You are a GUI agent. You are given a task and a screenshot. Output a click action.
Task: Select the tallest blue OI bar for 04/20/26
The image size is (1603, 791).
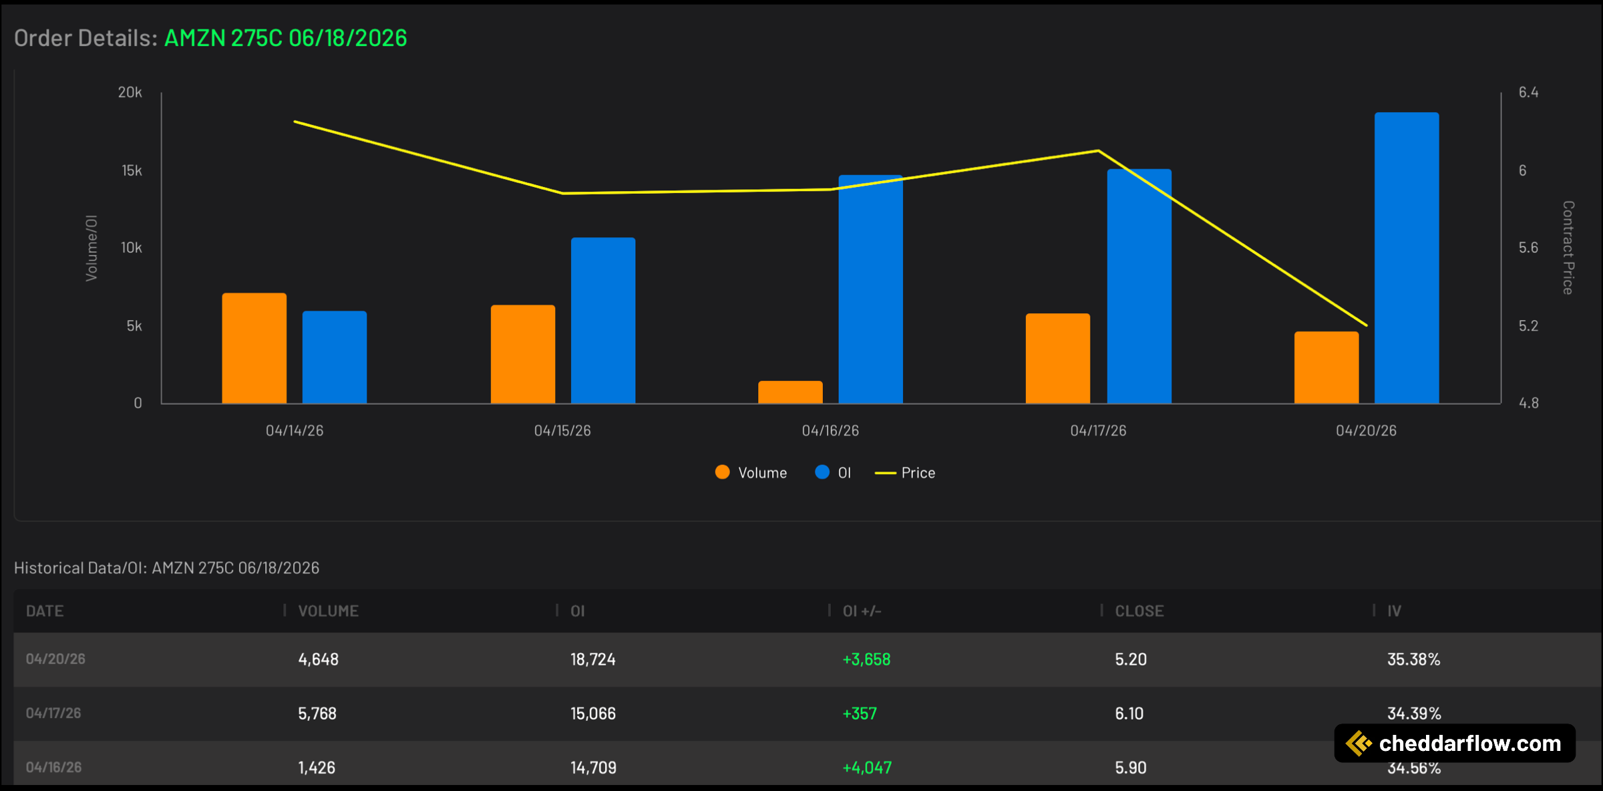[x=1407, y=258]
